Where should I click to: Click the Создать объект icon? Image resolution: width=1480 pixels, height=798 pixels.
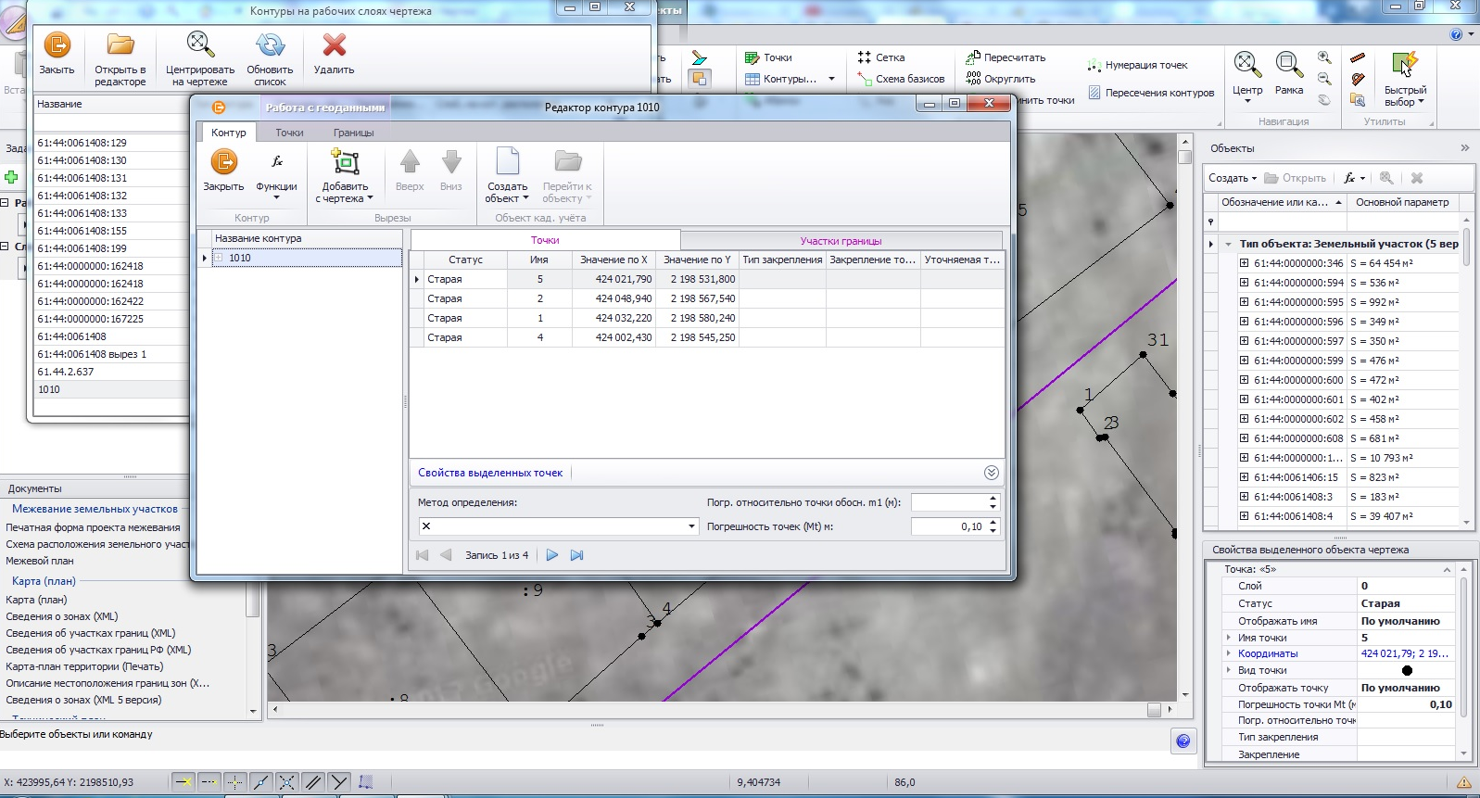click(x=507, y=163)
